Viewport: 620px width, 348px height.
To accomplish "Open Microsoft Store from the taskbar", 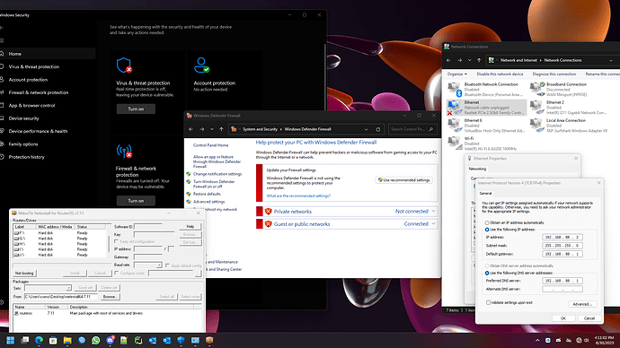I will (x=53, y=340).
